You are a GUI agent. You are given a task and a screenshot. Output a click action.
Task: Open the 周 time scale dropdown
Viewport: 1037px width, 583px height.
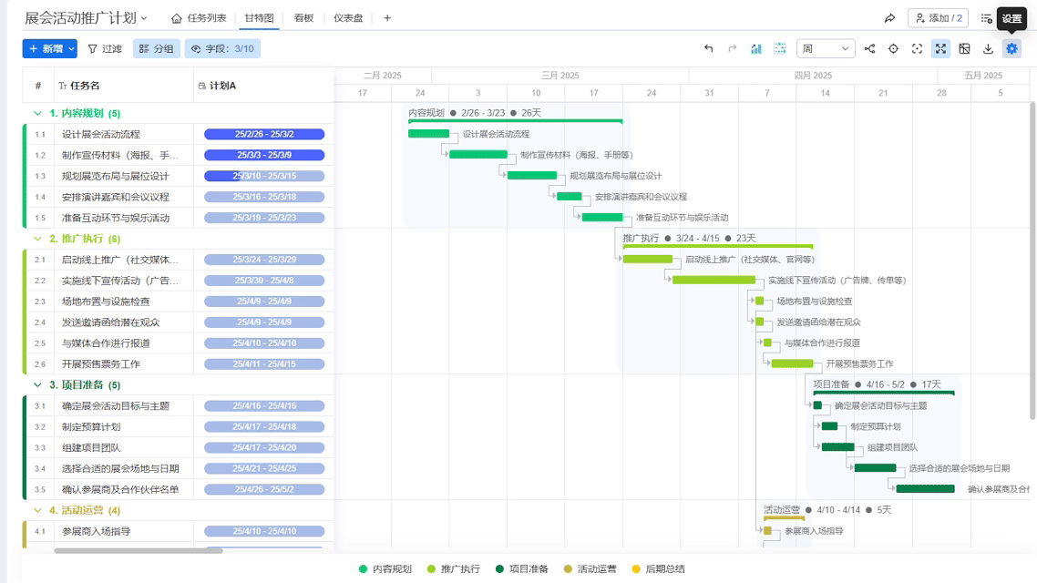(825, 49)
